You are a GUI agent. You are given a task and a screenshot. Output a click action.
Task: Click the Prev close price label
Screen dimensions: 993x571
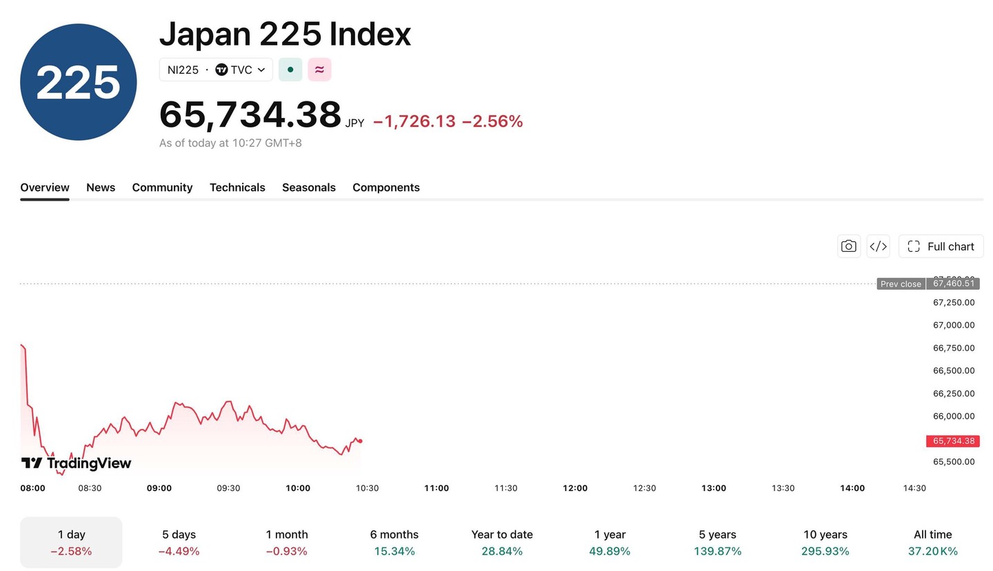point(901,283)
